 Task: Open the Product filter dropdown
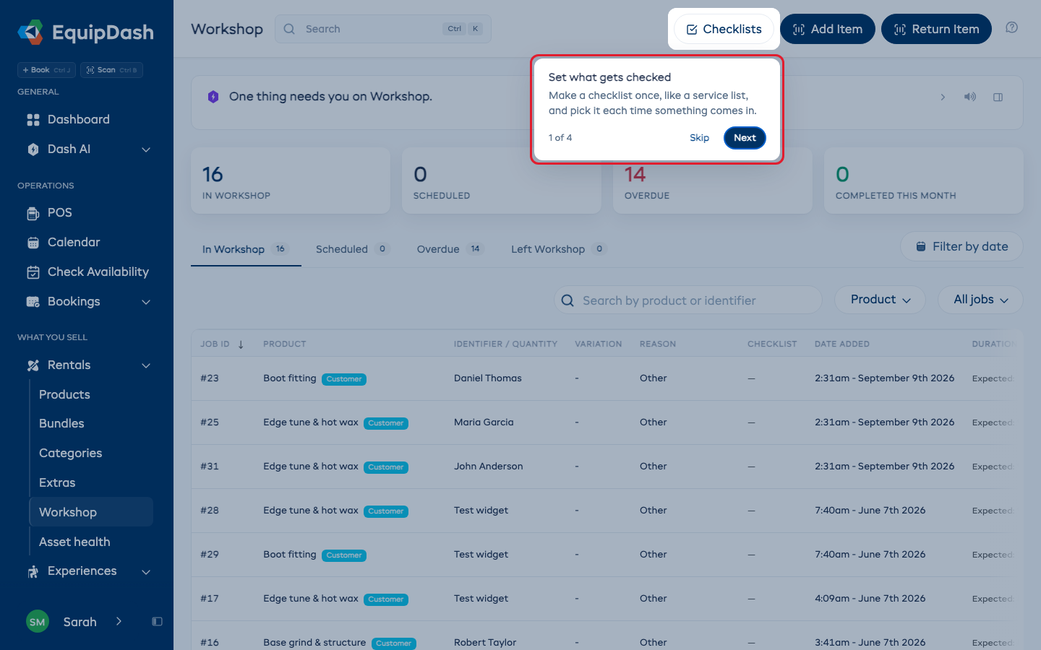click(880, 300)
